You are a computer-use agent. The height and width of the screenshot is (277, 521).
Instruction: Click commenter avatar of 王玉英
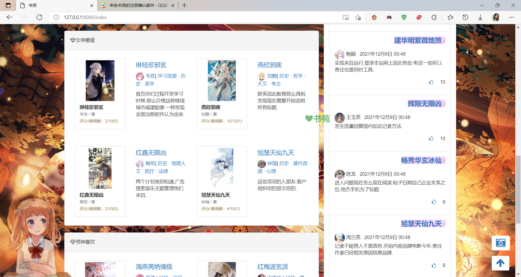pyautogui.click(x=339, y=118)
